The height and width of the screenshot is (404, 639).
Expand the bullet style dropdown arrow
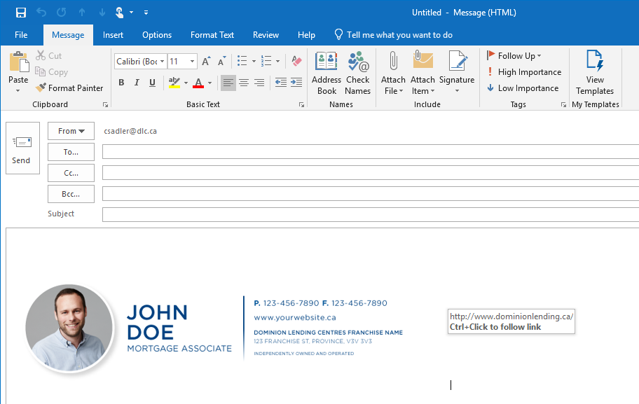click(254, 62)
